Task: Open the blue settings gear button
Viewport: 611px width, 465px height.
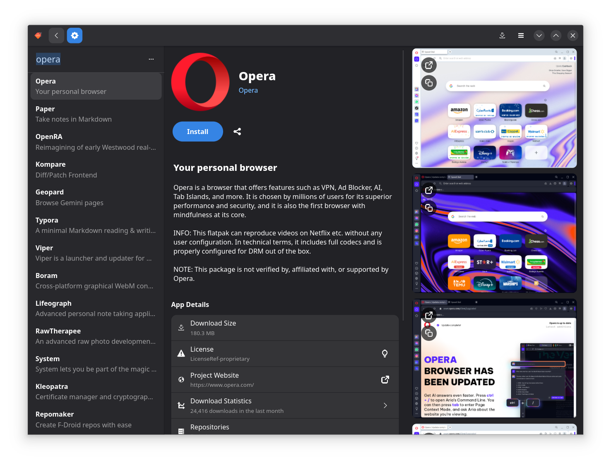Action: [75, 36]
